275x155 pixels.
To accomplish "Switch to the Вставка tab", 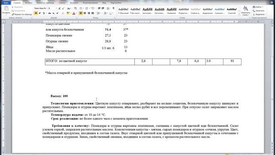I will tap(29, 3).
